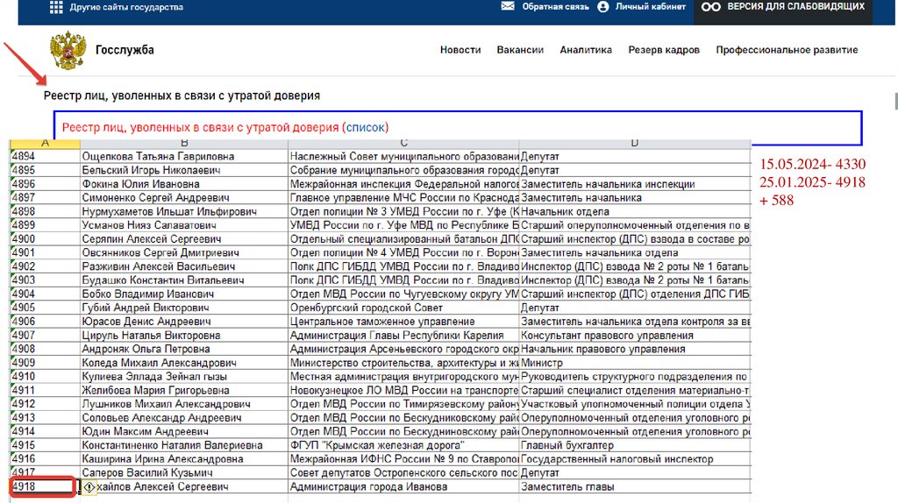Select column B header

[184, 144]
